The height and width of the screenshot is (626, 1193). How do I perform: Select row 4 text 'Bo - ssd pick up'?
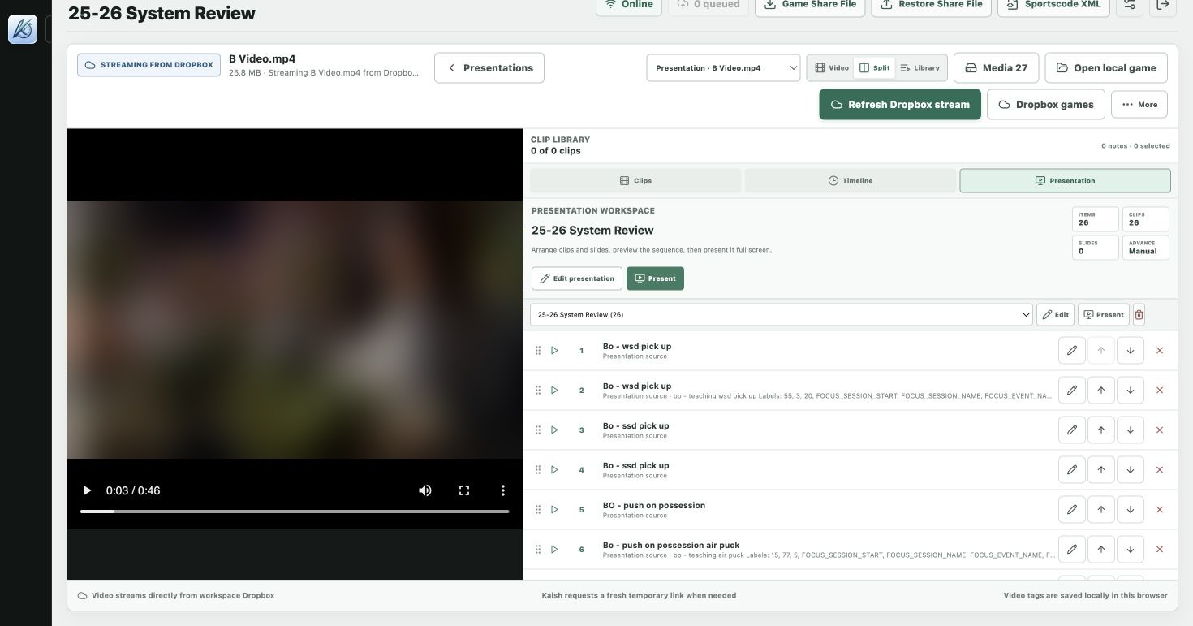click(x=636, y=466)
